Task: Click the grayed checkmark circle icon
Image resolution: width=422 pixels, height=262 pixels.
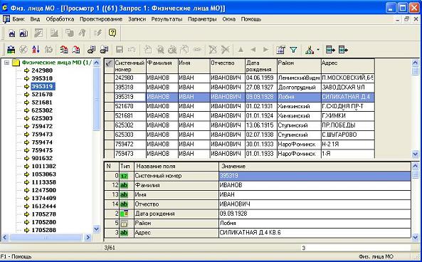Action: tap(23, 50)
